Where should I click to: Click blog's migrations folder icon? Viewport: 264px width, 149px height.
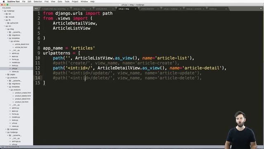(10, 35)
